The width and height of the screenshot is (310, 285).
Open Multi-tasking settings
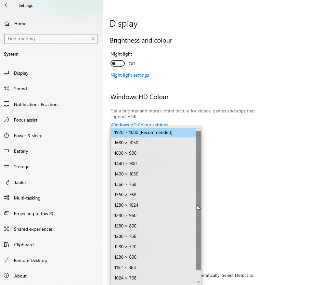tap(51, 198)
